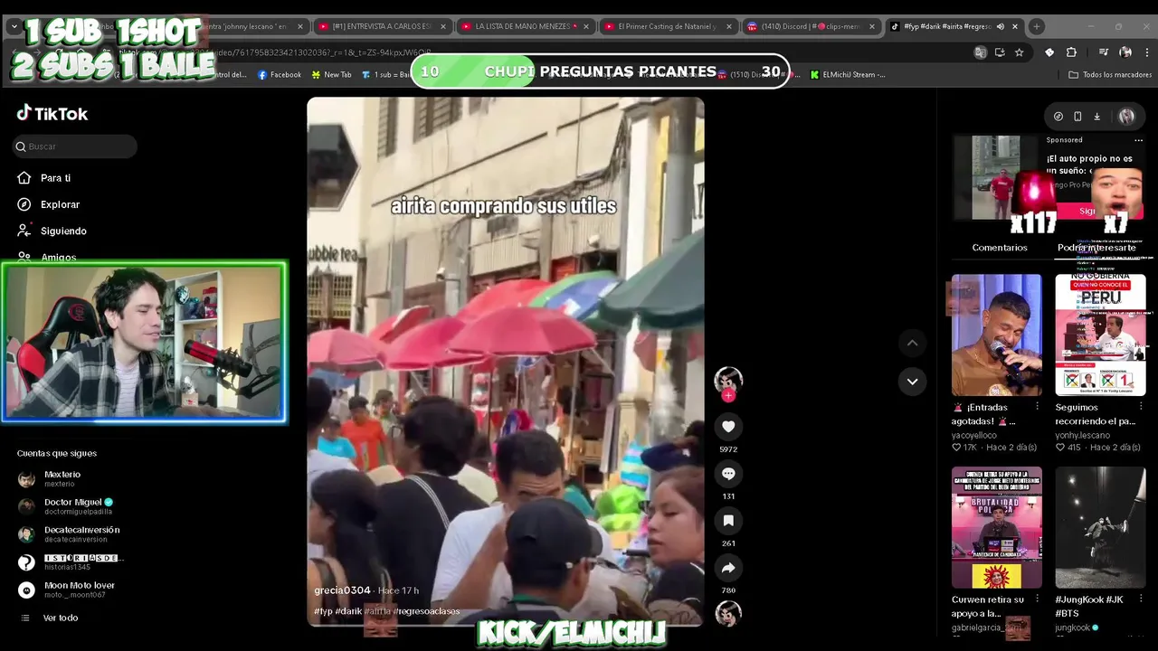Click the translate page icon
Image resolution: width=1158 pixels, height=651 pixels.
[x=980, y=52]
